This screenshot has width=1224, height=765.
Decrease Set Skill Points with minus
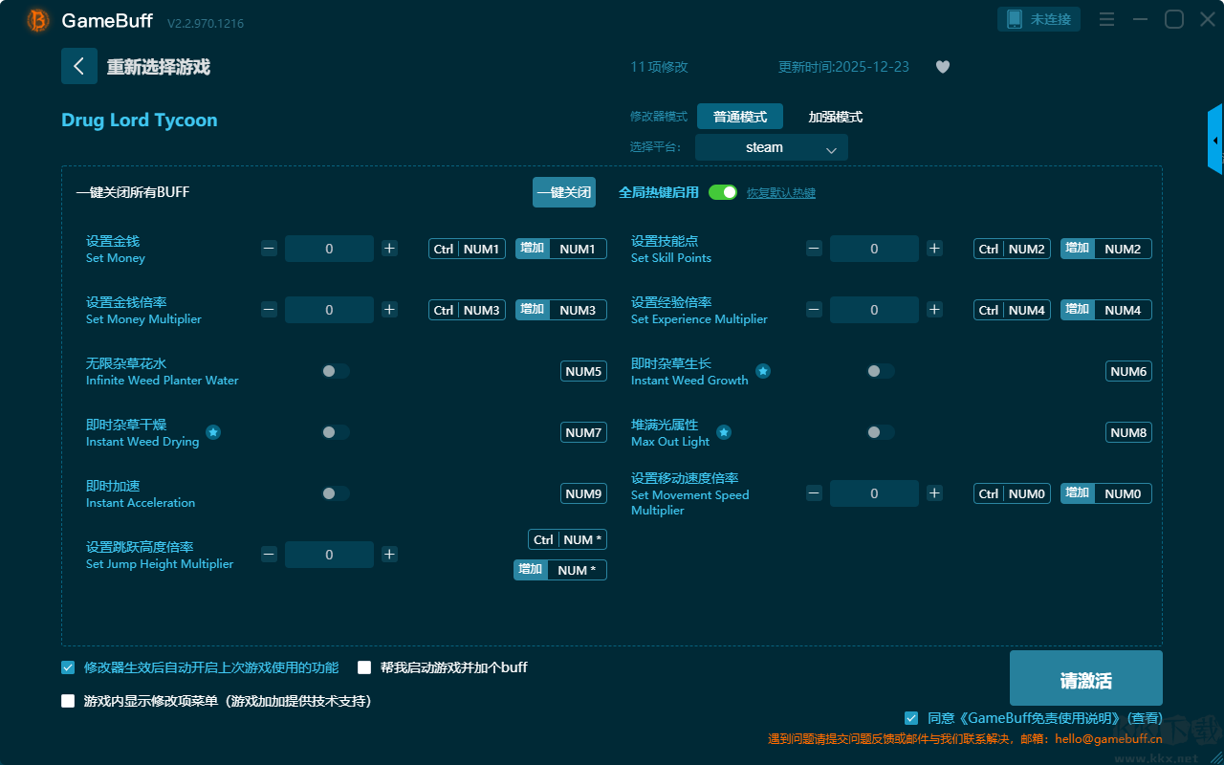(814, 249)
